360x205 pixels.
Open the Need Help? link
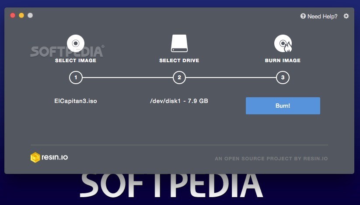[322, 16]
